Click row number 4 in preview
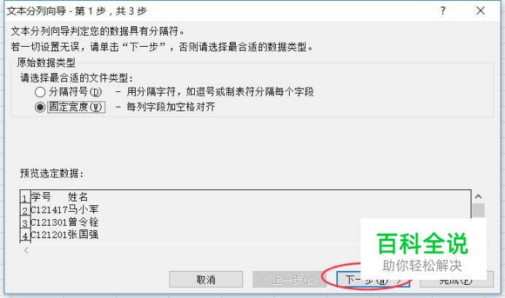This screenshot has width=505, height=298. point(25,236)
